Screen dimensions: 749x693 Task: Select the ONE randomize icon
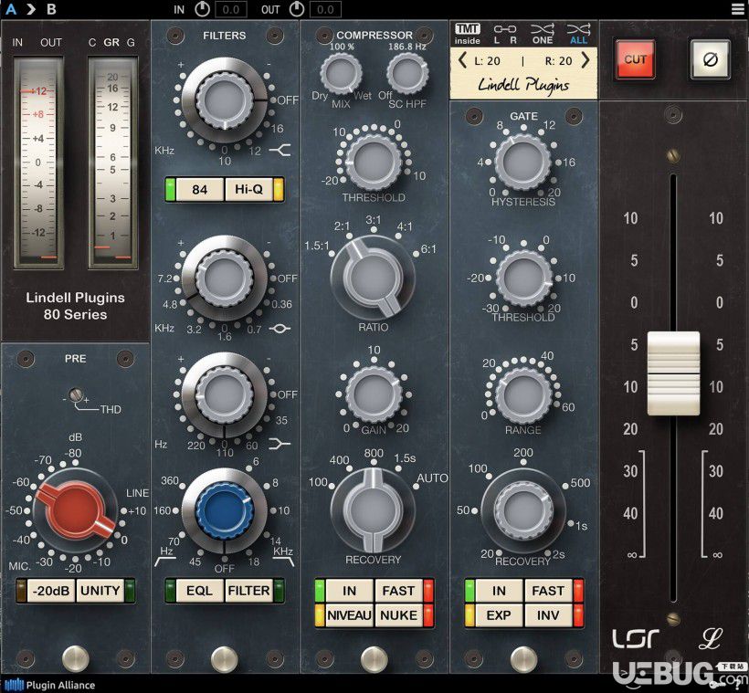[x=543, y=34]
